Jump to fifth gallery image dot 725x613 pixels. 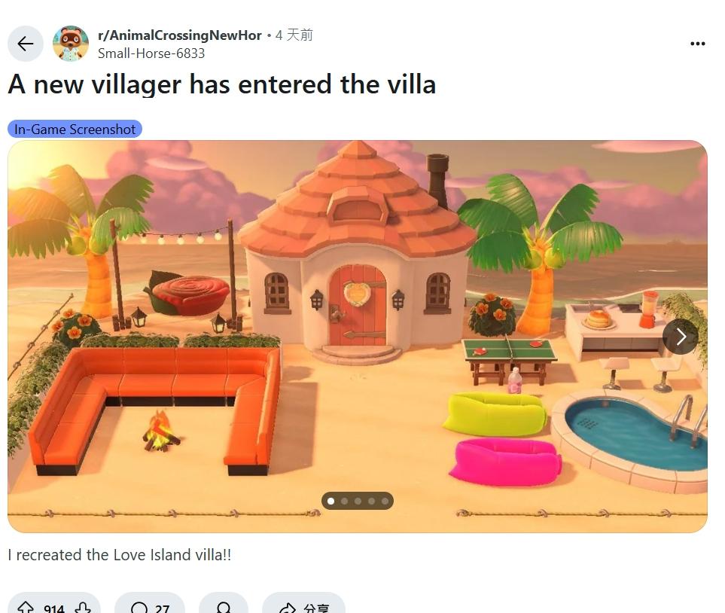click(x=385, y=501)
